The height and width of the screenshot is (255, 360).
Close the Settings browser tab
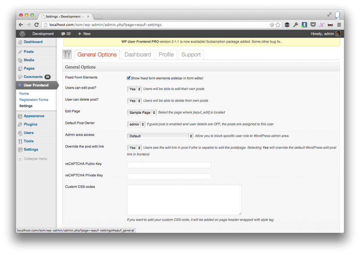click(x=88, y=17)
